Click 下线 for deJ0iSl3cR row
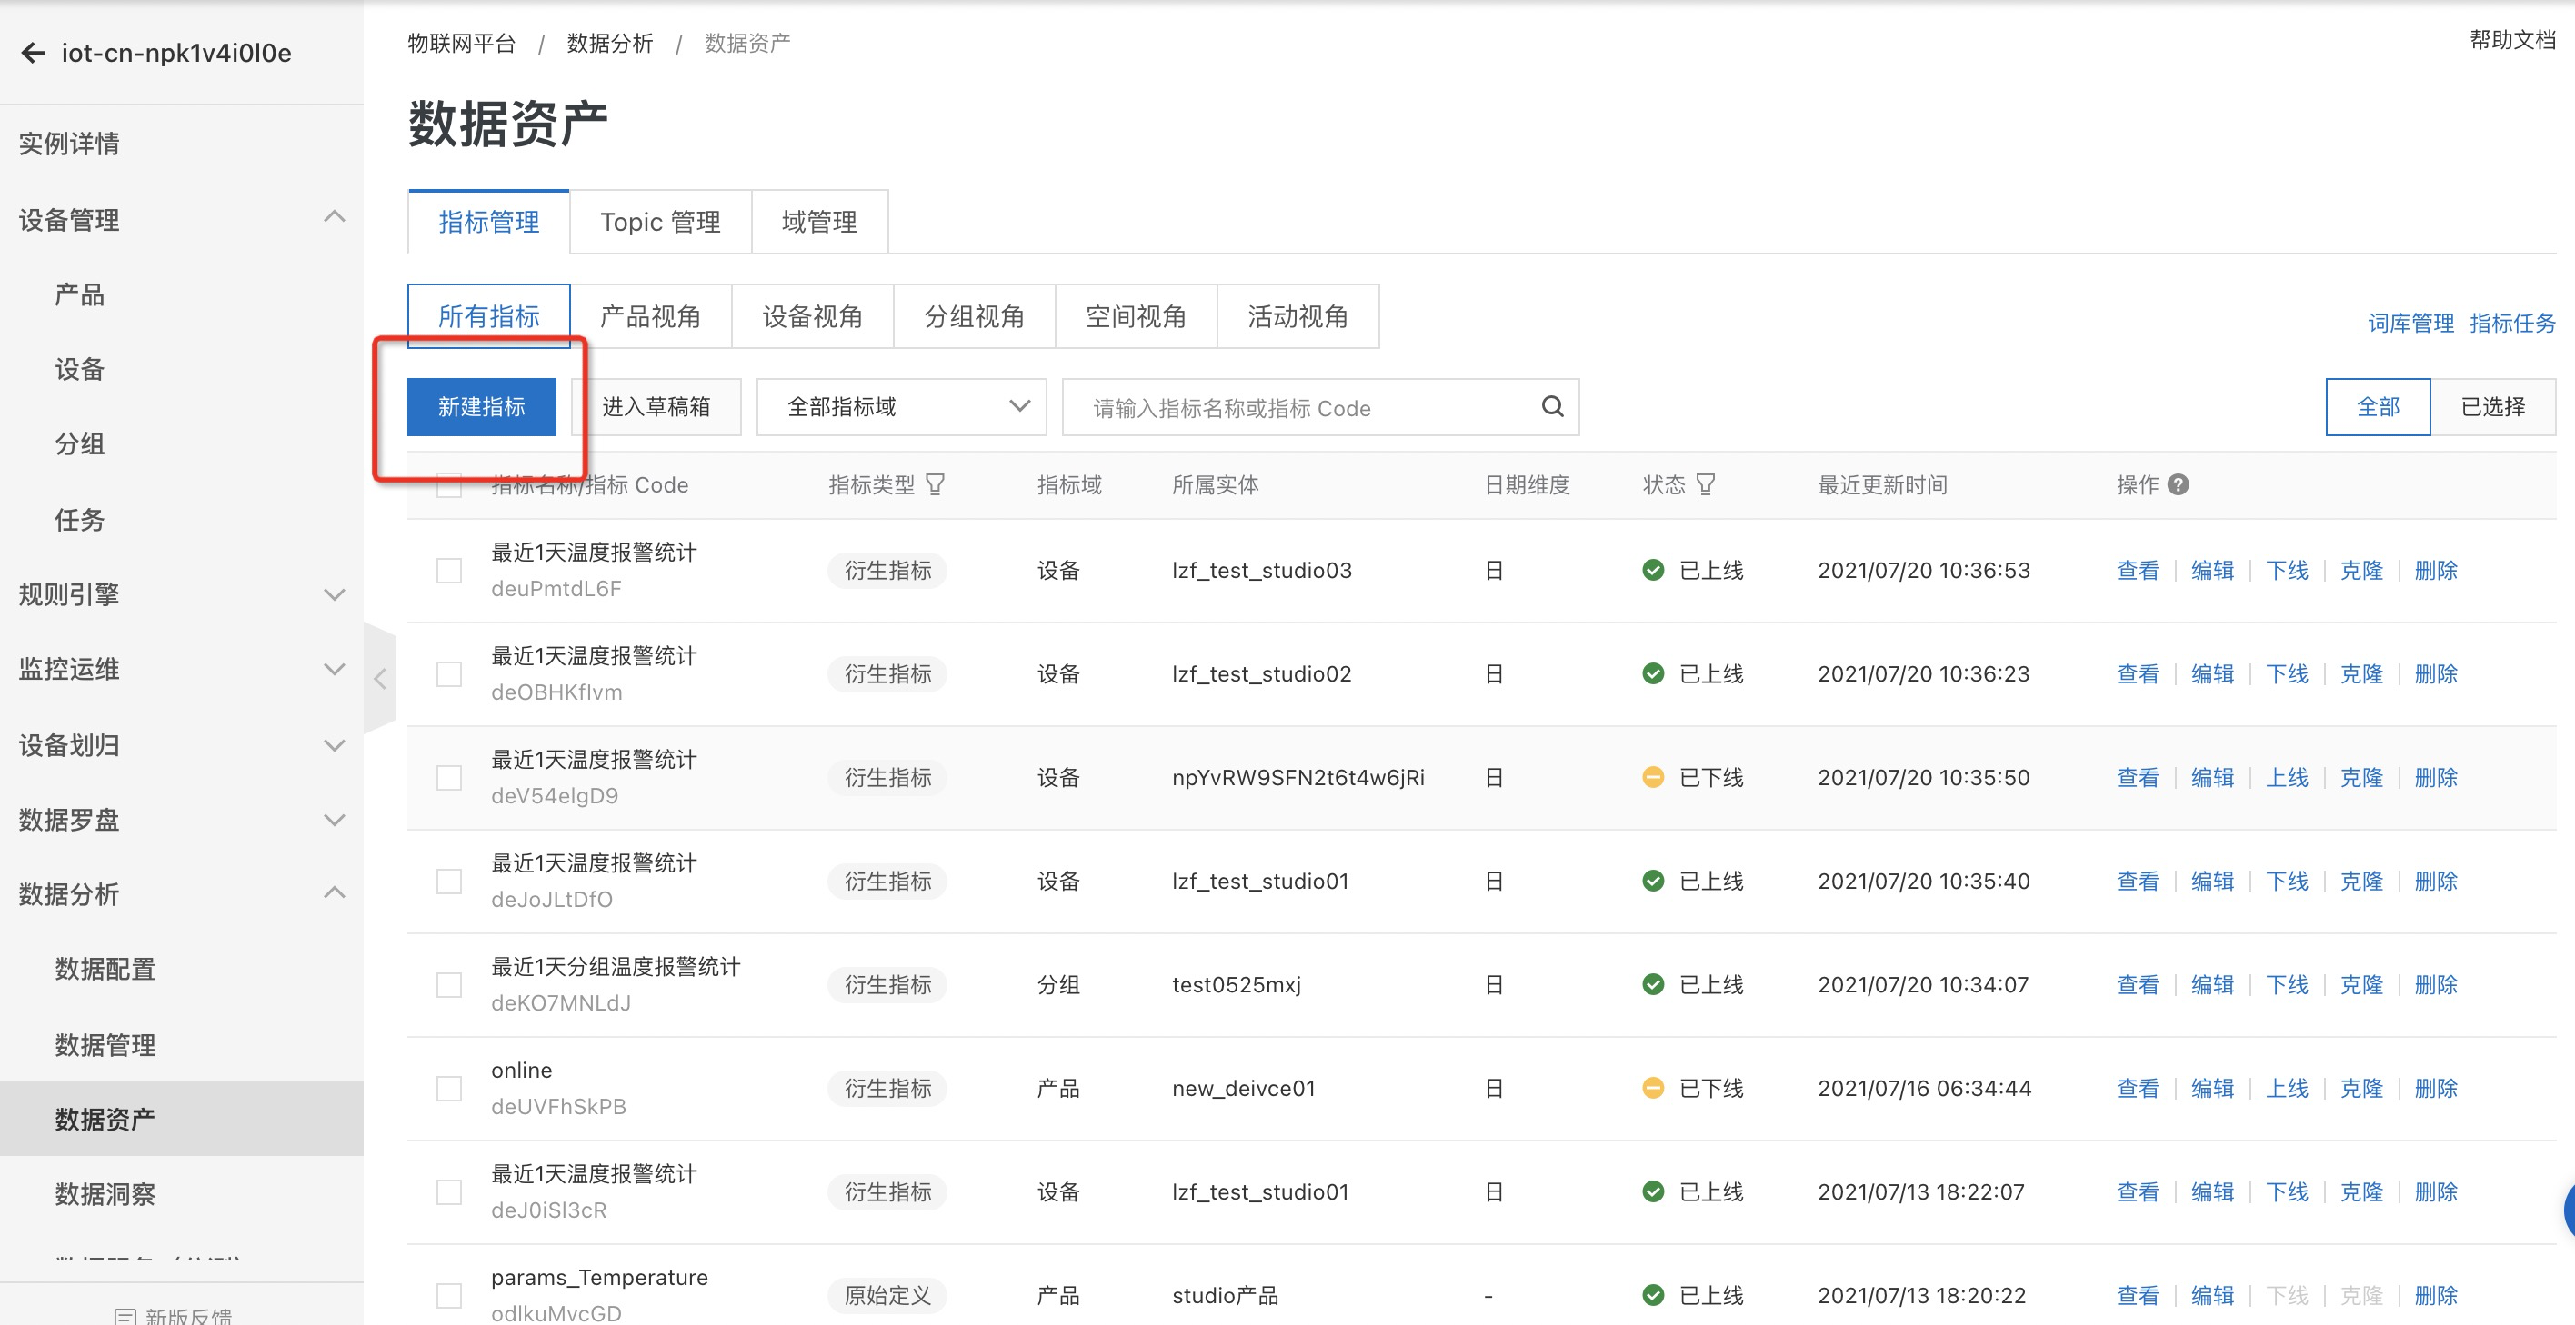 click(2287, 1192)
